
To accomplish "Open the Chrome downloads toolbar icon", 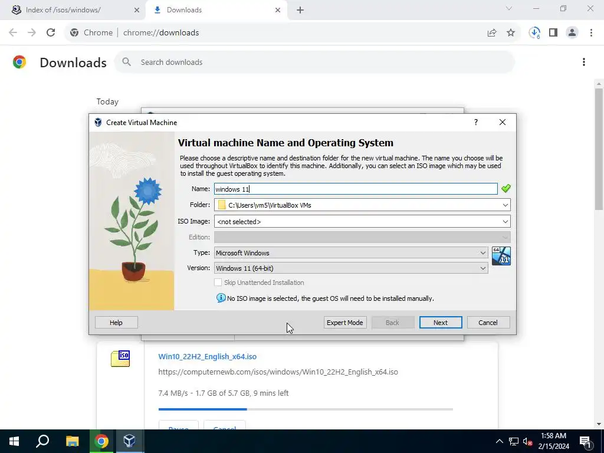I will click(534, 33).
